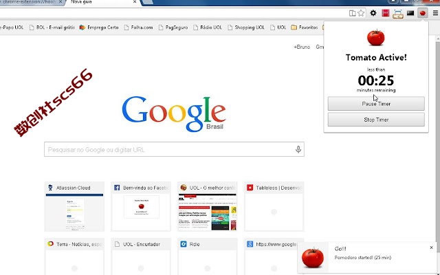The height and width of the screenshot is (275, 440).
Task: Open the Folha.com bookmark
Action: (x=139, y=27)
